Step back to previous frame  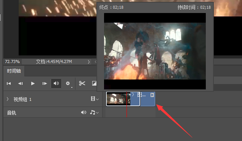click(21, 84)
